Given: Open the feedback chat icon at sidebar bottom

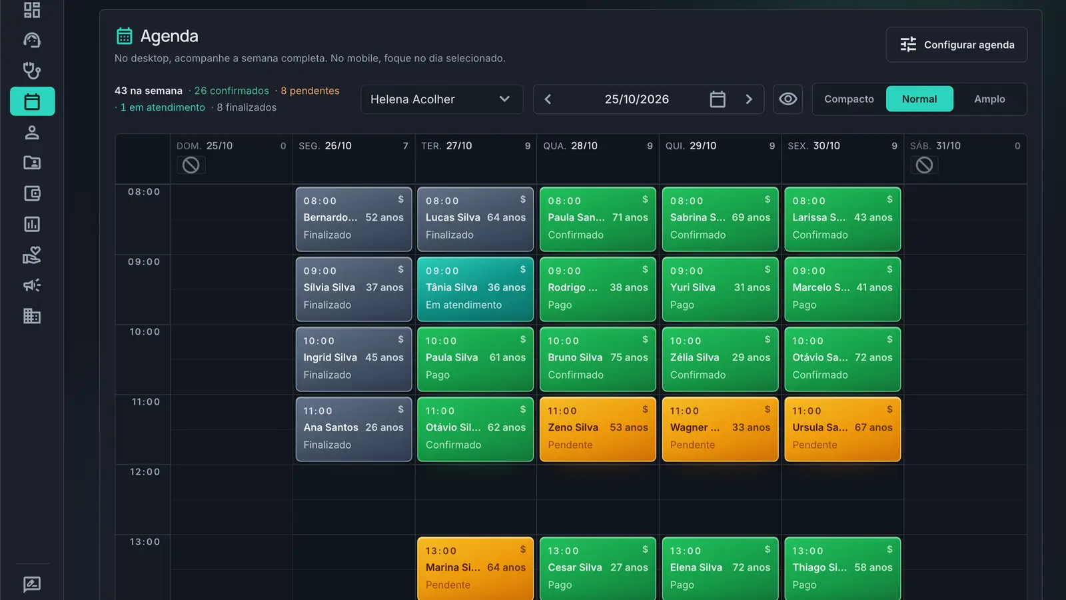Looking at the screenshot, I should click(x=32, y=585).
